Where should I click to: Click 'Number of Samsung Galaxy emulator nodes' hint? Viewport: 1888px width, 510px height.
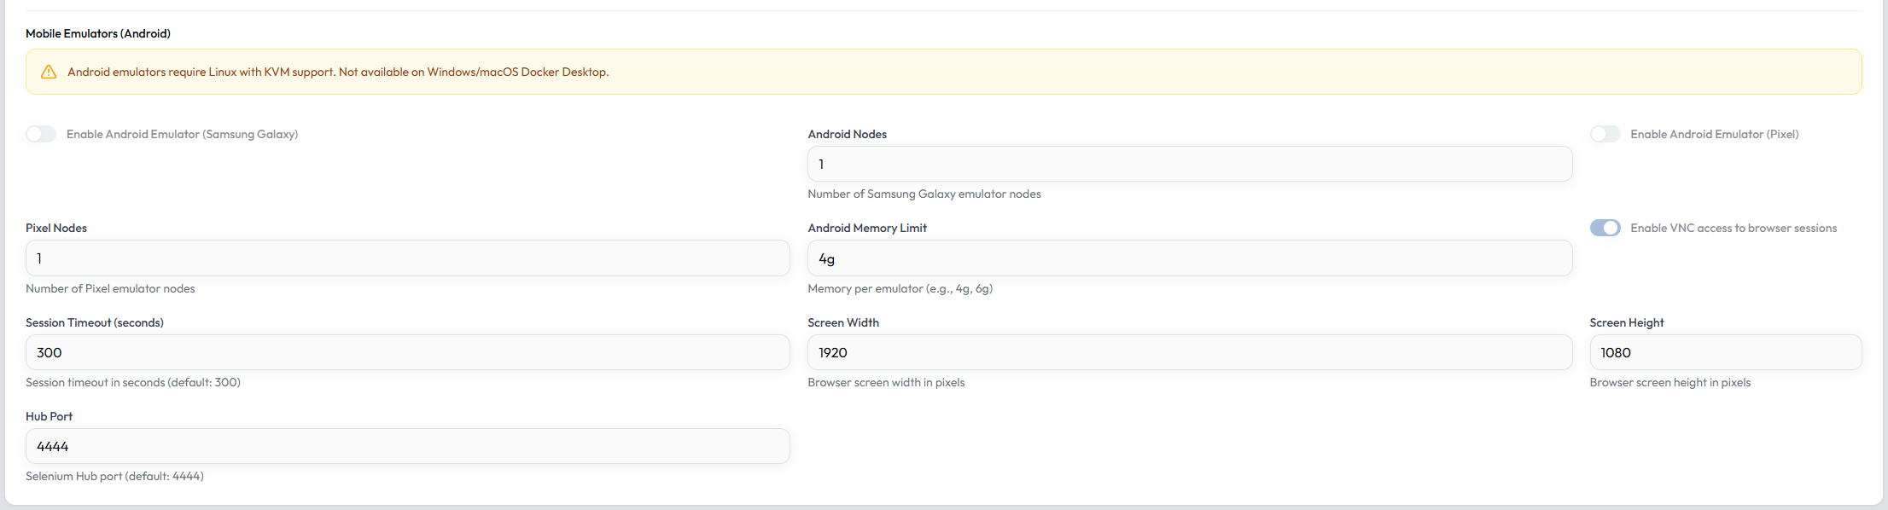click(924, 194)
